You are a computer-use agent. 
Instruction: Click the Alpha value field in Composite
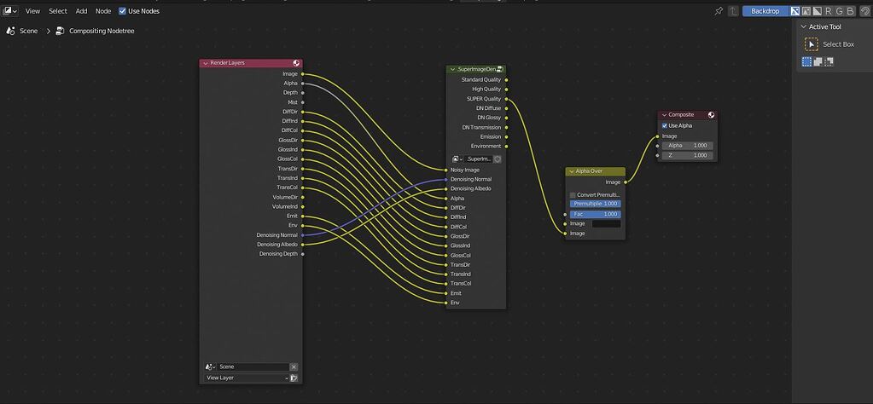coord(687,146)
